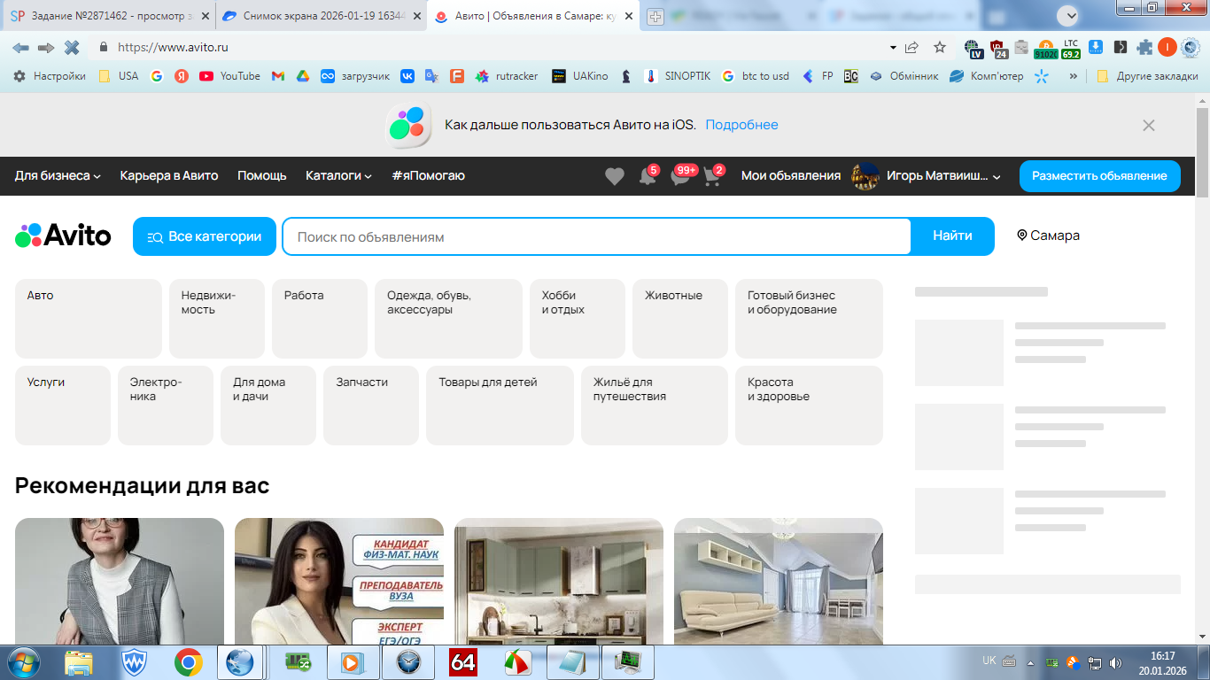Image resolution: width=1210 pixels, height=680 pixels.
Task: Click the browser address bar URL
Action: [x=173, y=48]
